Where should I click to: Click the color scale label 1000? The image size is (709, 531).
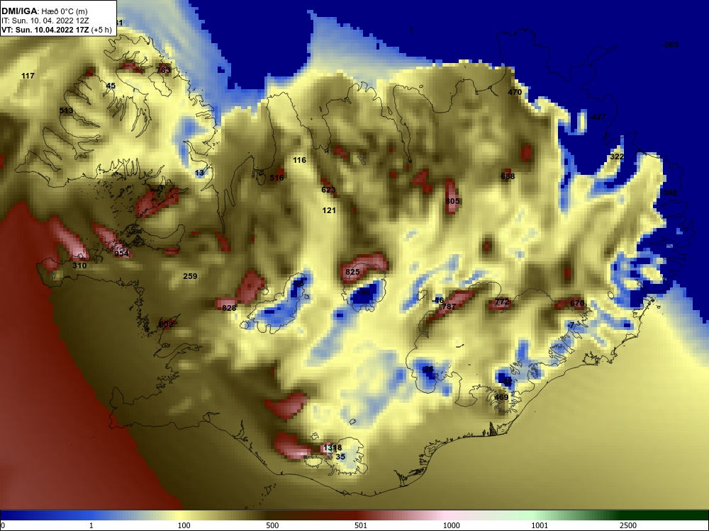[x=451, y=525]
